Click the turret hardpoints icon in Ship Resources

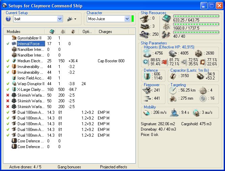[147, 19]
